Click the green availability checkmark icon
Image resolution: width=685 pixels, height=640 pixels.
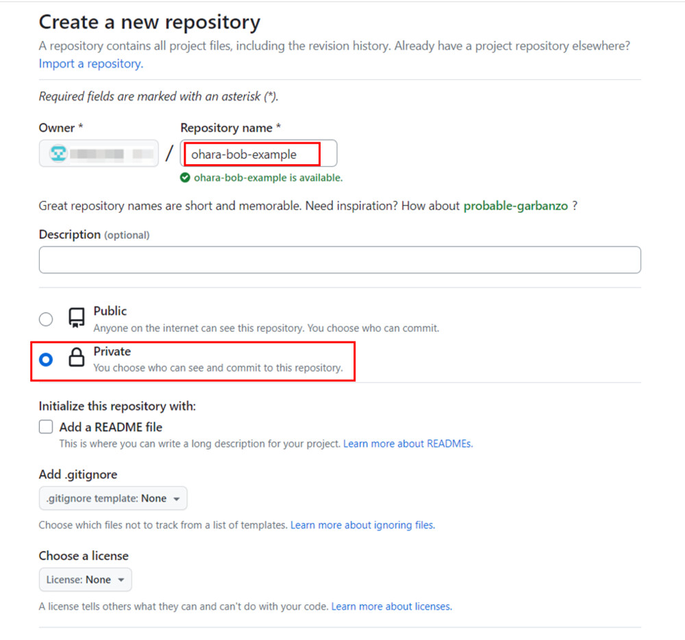point(185,178)
